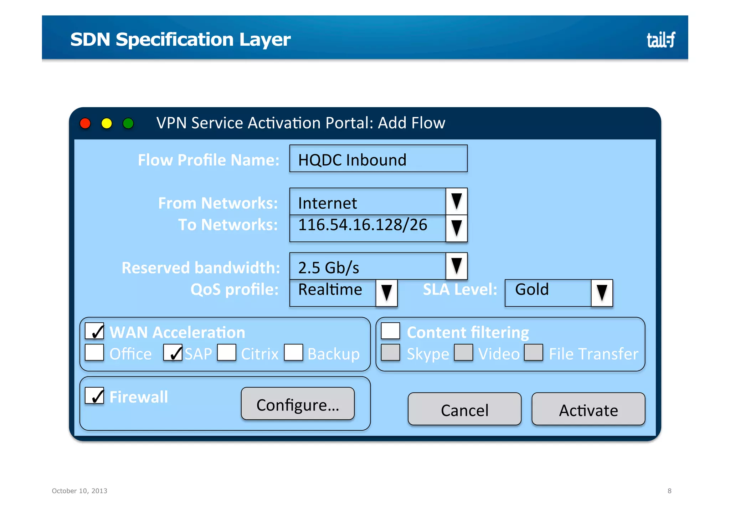This screenshot has width=730, height=516.
Task: Edit the Flow Profile Name field
Action: click(x=378, y=159)
